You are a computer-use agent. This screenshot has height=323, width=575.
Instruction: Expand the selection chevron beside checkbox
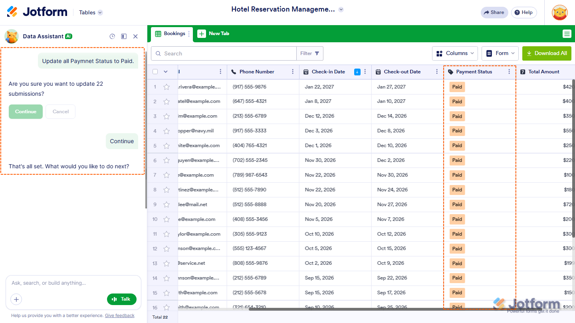click(166, 72)
